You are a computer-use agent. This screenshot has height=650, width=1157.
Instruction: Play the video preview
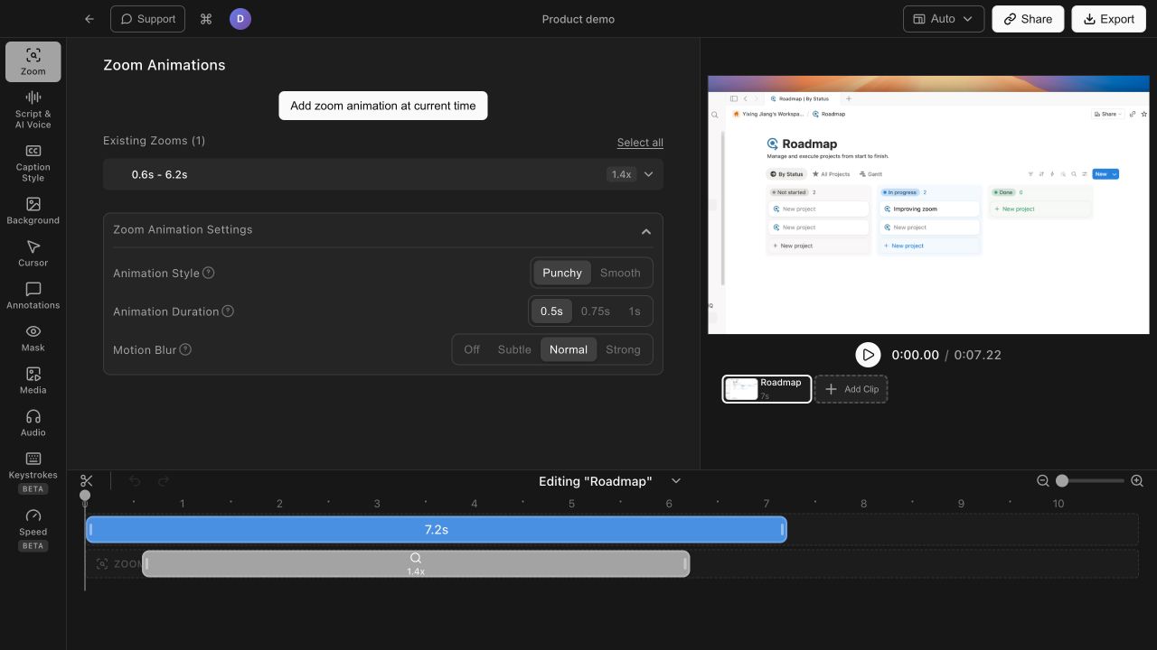click(x=868, y=355)
